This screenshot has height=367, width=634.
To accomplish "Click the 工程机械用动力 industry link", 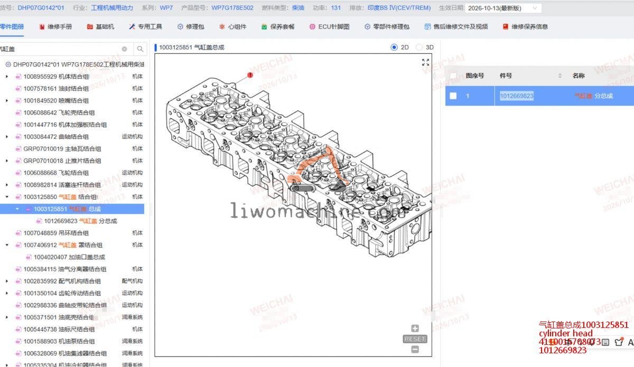I will click(x=113, y=8).
